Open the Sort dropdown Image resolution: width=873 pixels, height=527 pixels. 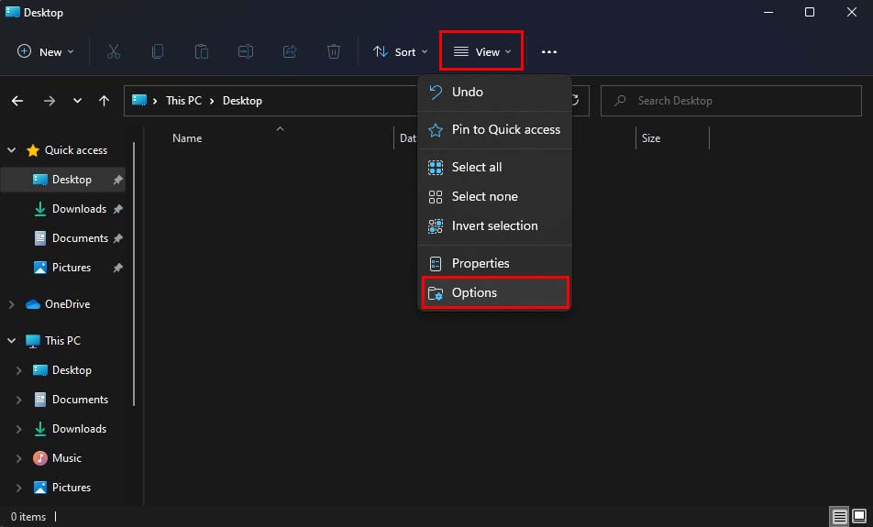401,52
